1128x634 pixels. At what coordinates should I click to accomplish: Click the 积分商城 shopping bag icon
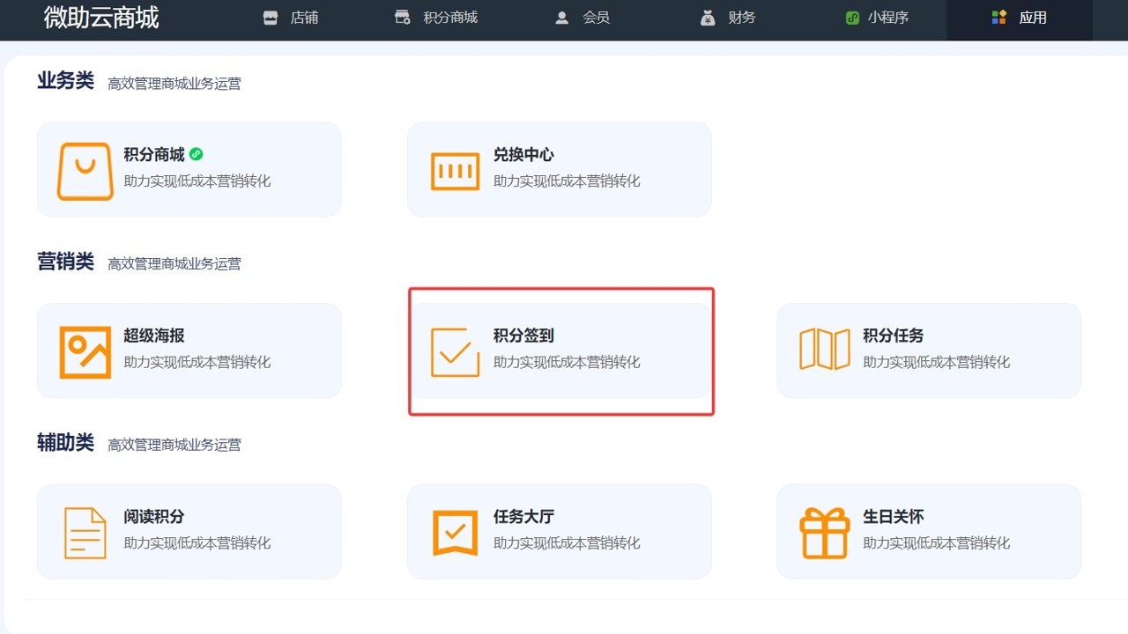[85, 171]
